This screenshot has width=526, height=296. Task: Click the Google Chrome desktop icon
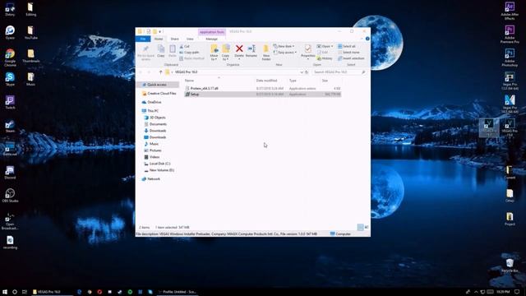[10, 58]
